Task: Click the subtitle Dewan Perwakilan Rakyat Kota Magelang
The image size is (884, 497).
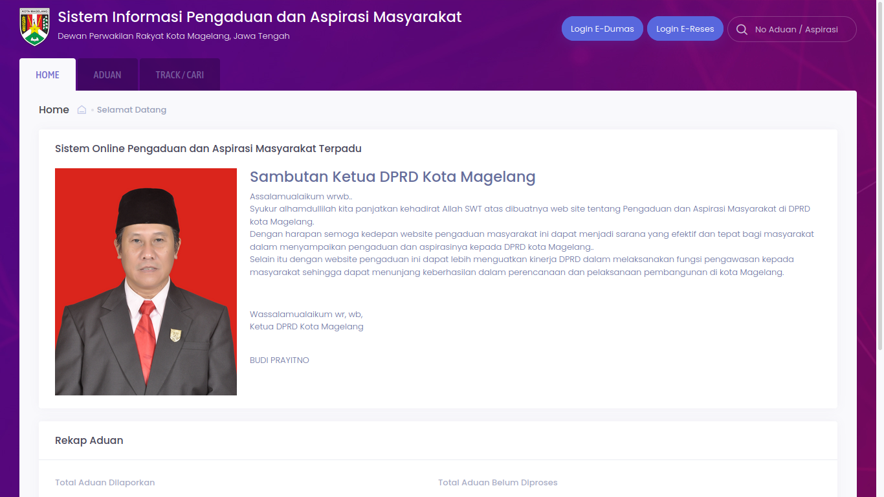Action: click(x=173, y=36)
